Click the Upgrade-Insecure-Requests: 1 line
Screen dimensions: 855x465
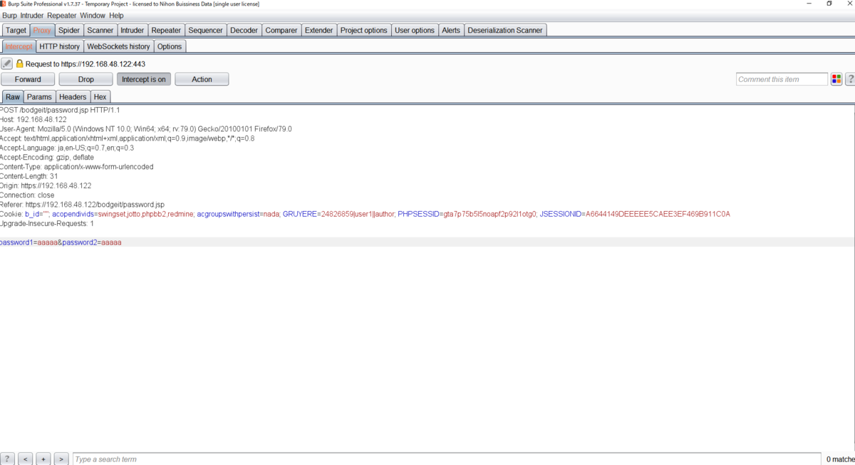click(x=47, y=223)
